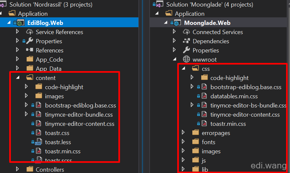Click the CSS file icon of datatables.min.css
290x173 pixels.
click(x=204, y=96)
